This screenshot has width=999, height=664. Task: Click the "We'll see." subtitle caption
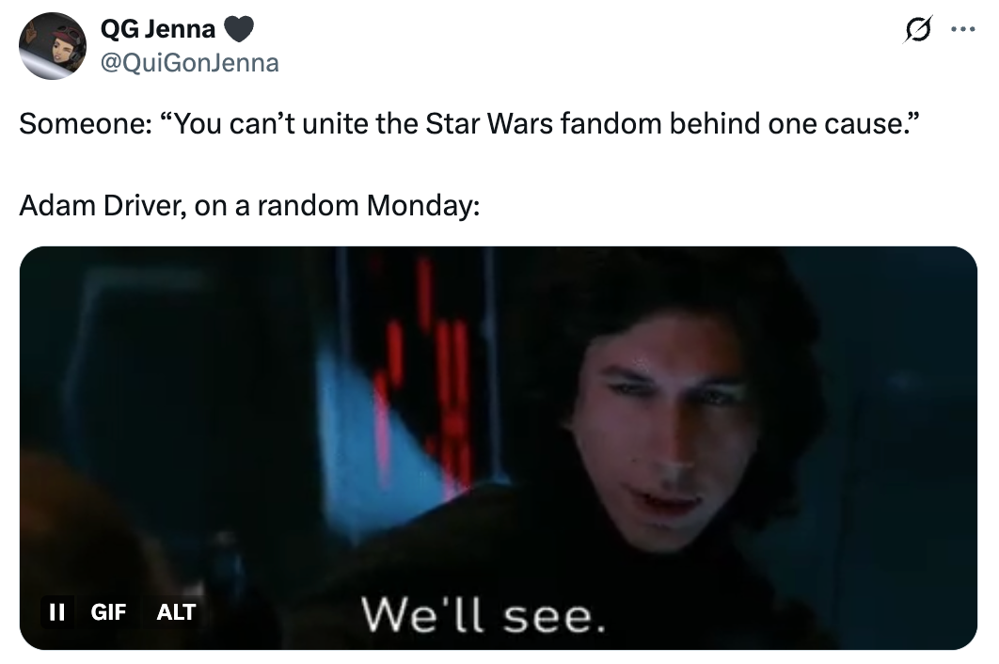pyautogui.click(x=483, y=616)
